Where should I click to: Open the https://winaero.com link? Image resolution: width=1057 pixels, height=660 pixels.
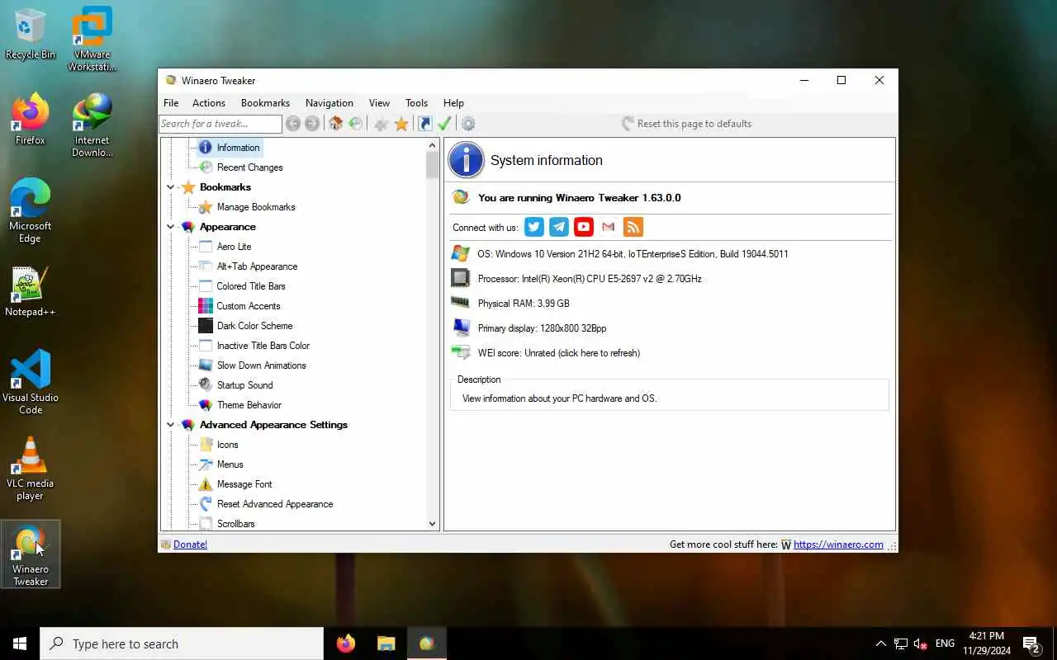838,544
